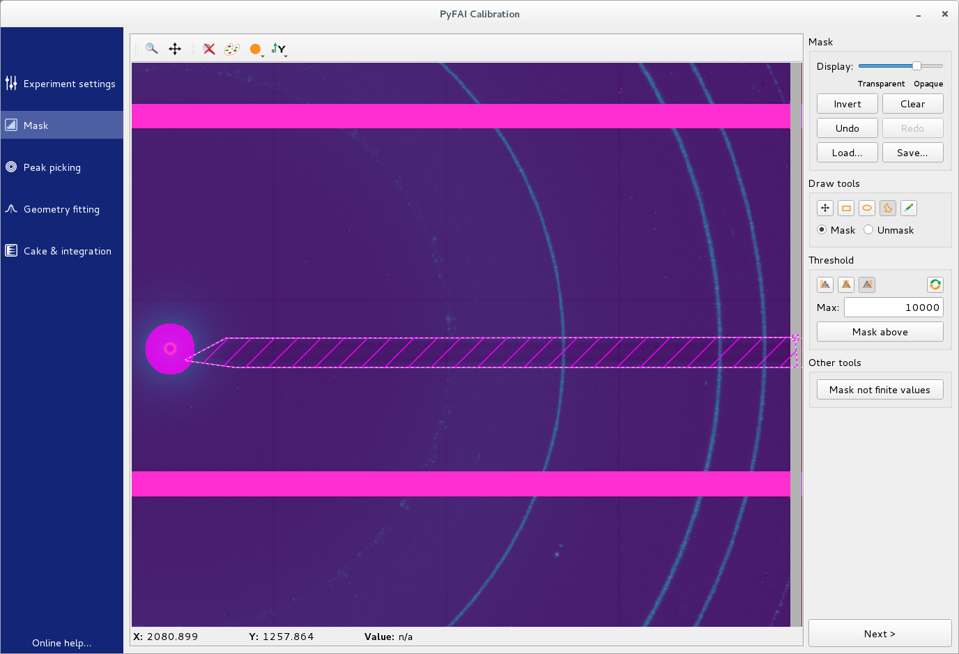Click the Max threshold input field
The height and width of the screenshot is (654, 959).
coord(893,307)
